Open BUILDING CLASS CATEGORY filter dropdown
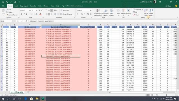Screen dimensions: 179x101 [79, 27]
